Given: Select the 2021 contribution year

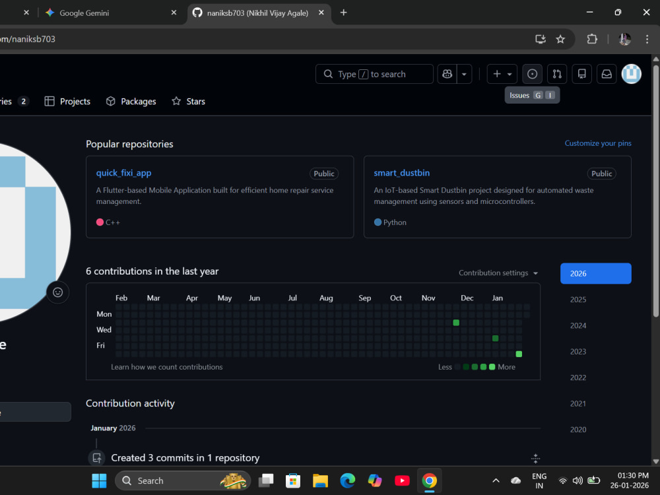Looking at the screenshot, I should [x=578, y=404].
